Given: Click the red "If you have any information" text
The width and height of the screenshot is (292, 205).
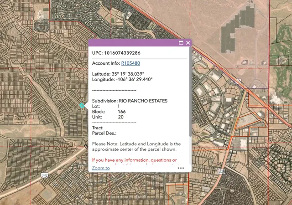Looking at the screenshot, I should (134, 160).
